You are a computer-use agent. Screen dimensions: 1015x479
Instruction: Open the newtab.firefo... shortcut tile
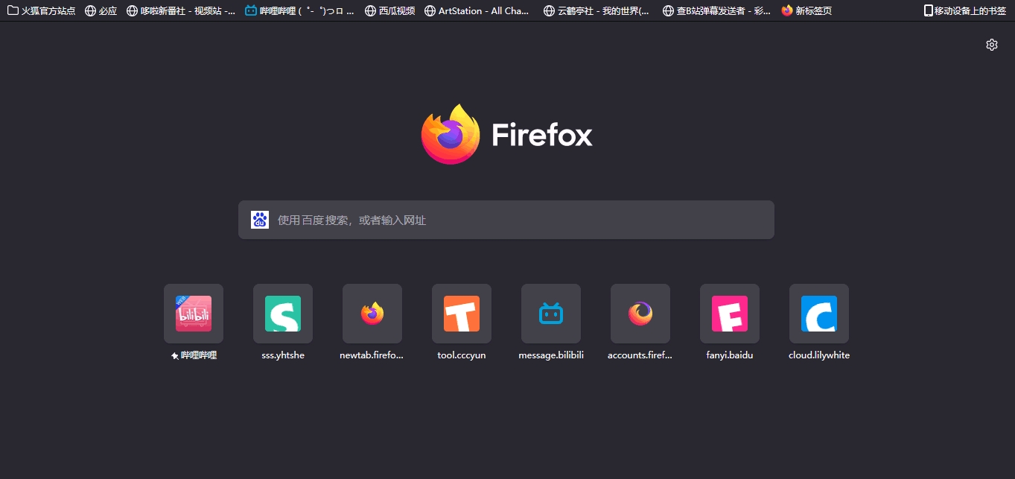(x=372, y=314)
